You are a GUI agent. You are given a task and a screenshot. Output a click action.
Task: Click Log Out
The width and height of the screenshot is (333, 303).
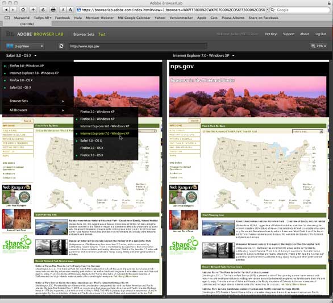click(320, 34)
